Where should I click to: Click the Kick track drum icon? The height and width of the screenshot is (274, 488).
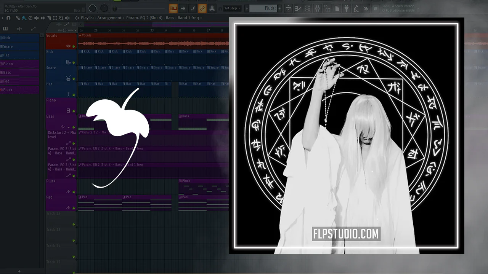pos(68,62)
